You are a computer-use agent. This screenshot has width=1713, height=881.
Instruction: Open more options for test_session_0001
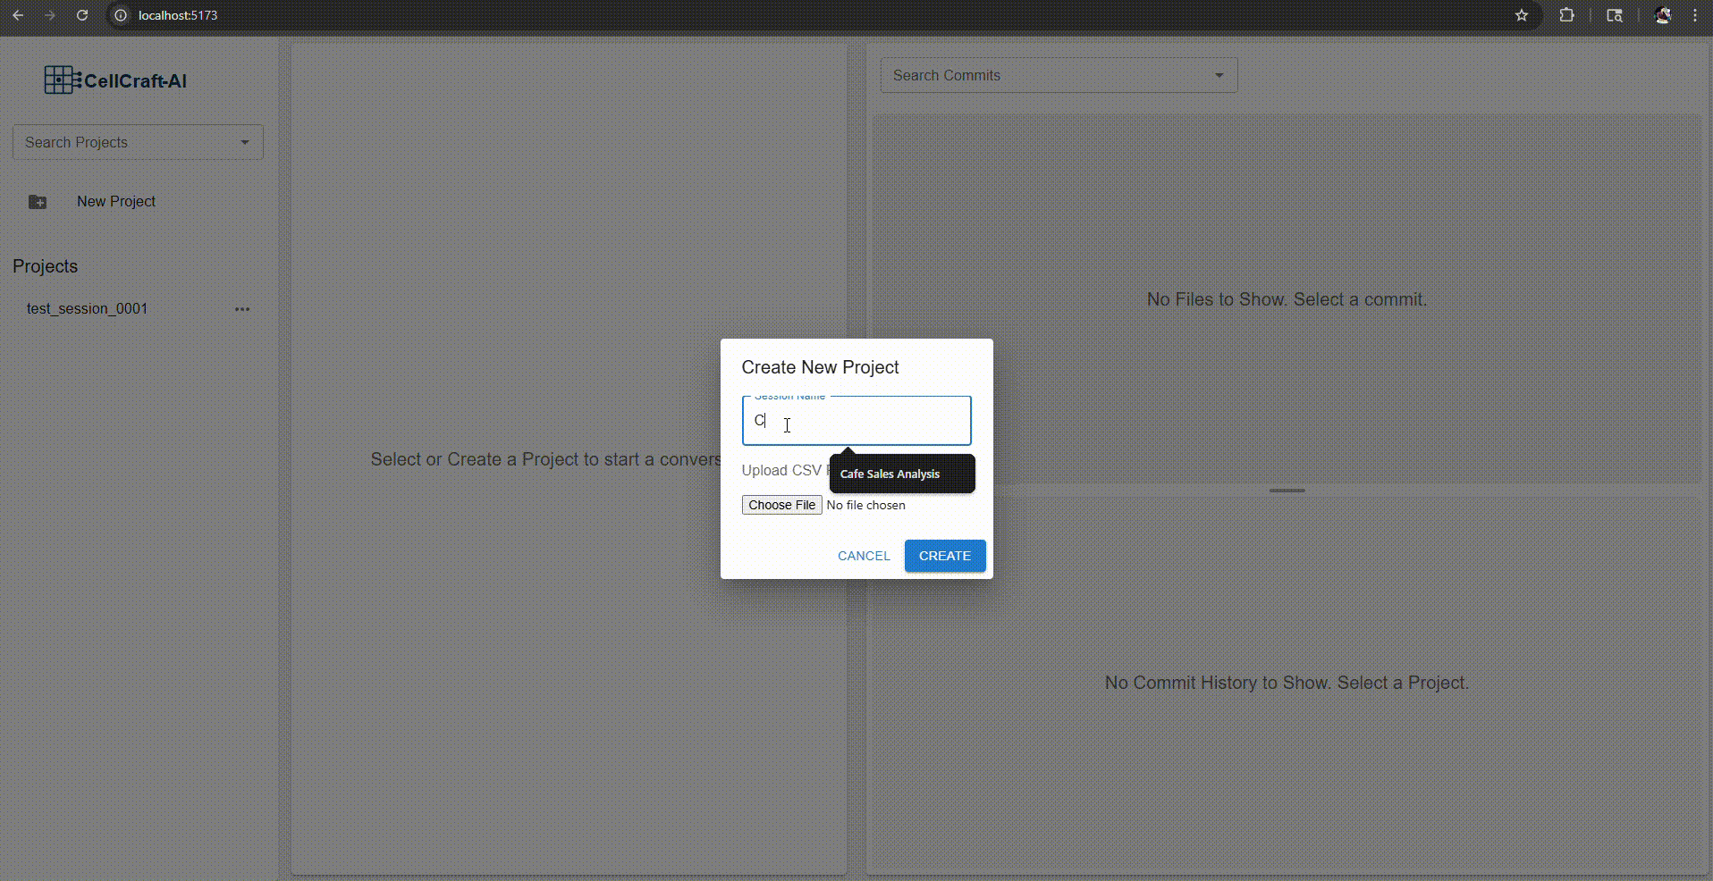[x=242, y=309]
